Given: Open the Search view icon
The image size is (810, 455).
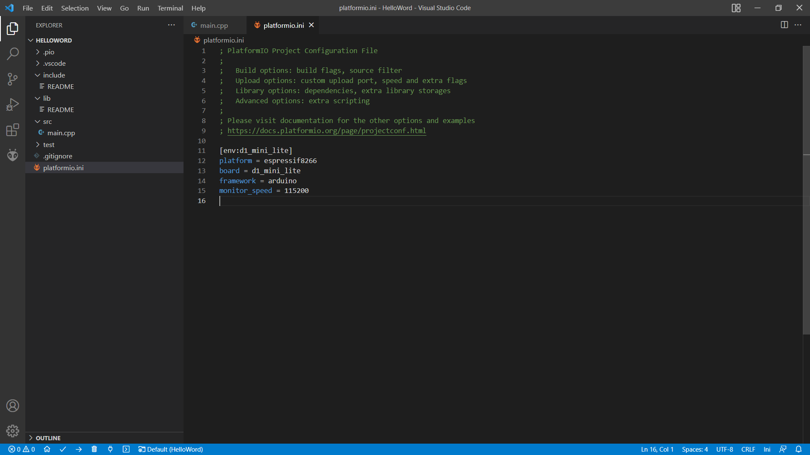Looking at the screenshot, I should (13, 54).
